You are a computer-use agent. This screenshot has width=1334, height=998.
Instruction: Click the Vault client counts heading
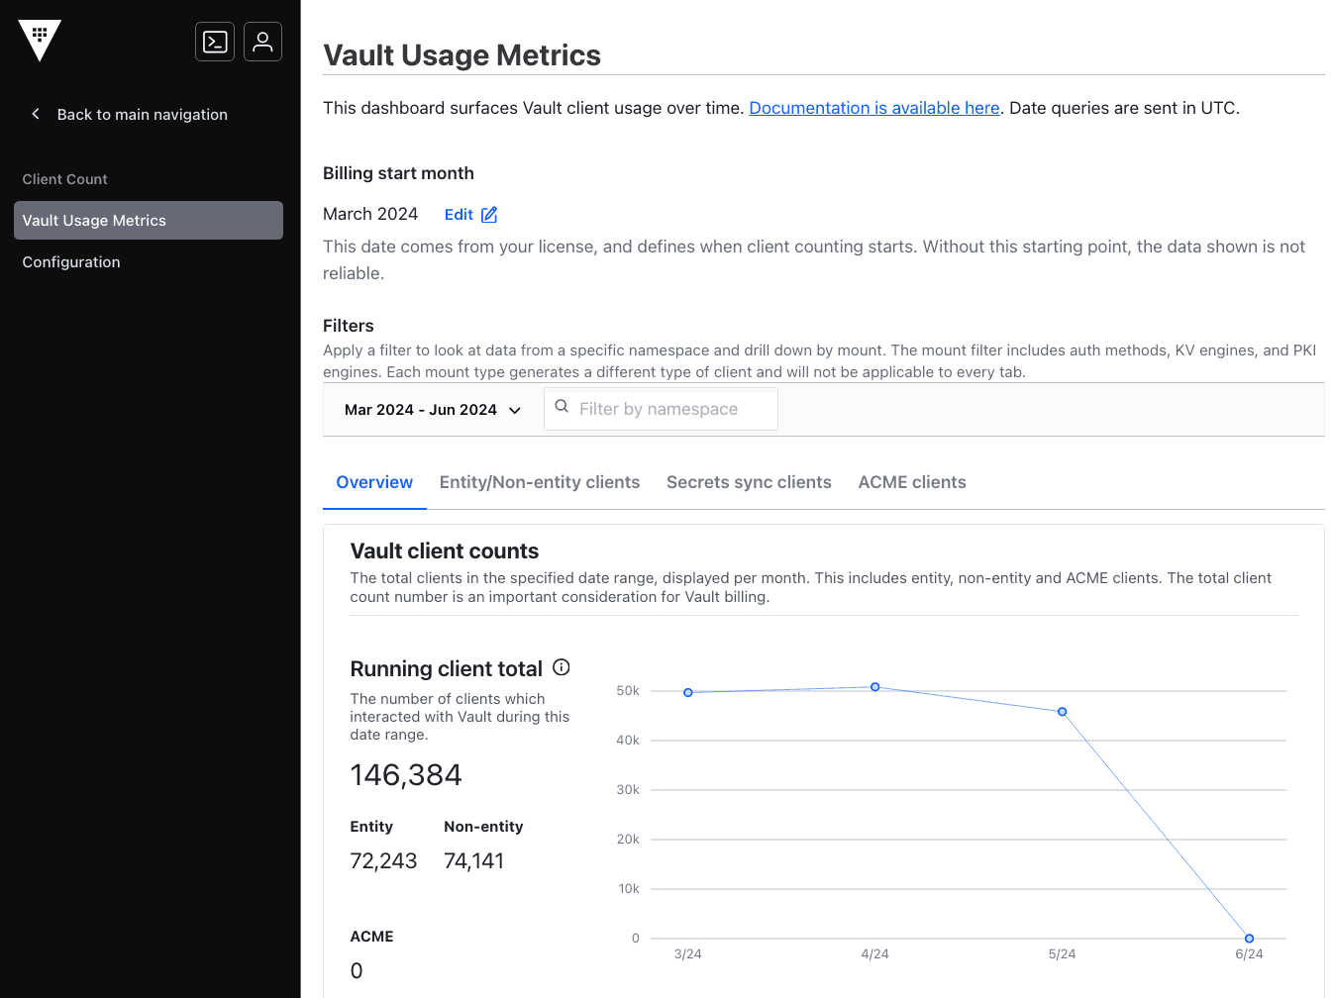point(445,551)
